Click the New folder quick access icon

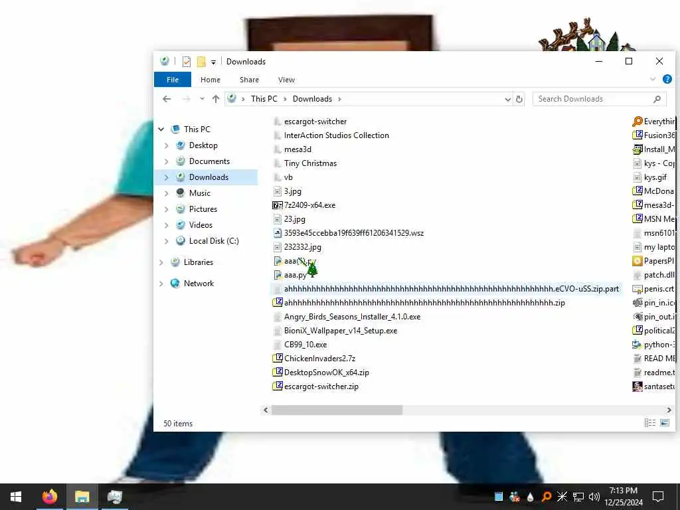click(201, 62)
